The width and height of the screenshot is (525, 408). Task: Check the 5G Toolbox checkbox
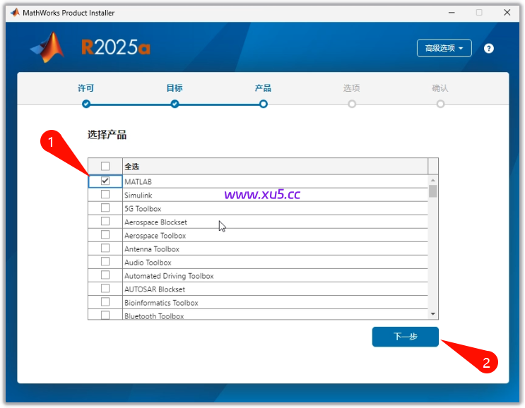click(x=105, y=208)
